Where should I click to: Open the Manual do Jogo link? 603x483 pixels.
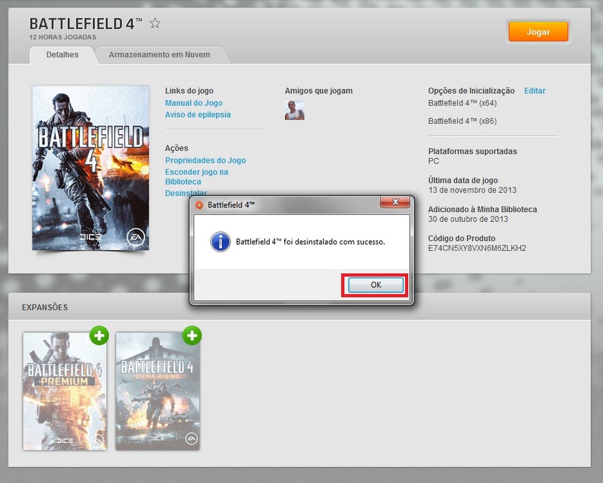point(194,103)
